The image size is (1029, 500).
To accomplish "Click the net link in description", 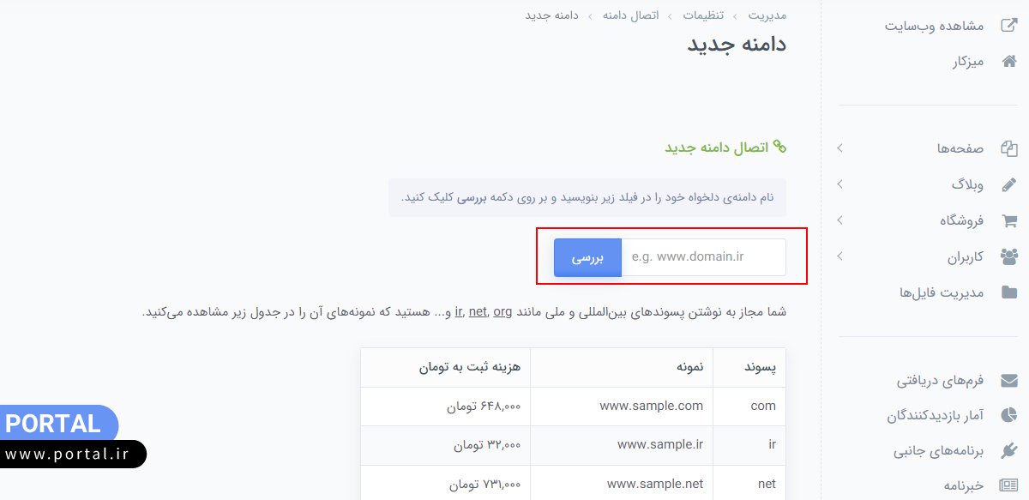I will (478, 311).
